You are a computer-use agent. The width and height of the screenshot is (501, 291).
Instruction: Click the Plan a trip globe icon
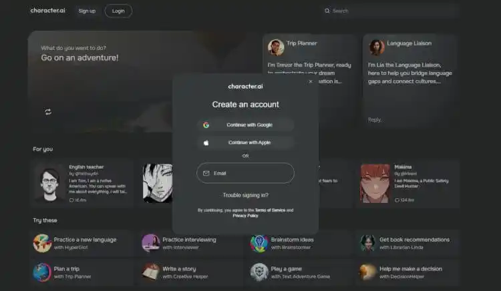(42, 272)
